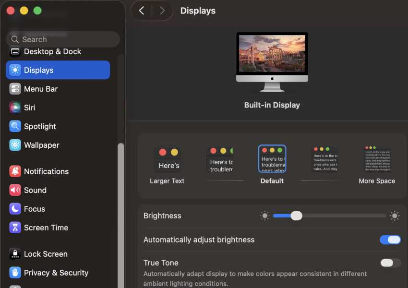Open Wallpaper settings icon
The height and width of the screenshot is (288, 408).
point(15,145)
